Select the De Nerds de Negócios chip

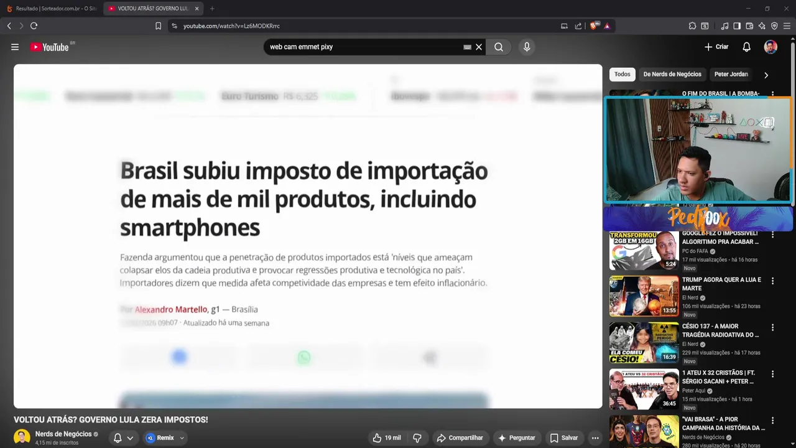pyautogui.click(x=672, y=74)
